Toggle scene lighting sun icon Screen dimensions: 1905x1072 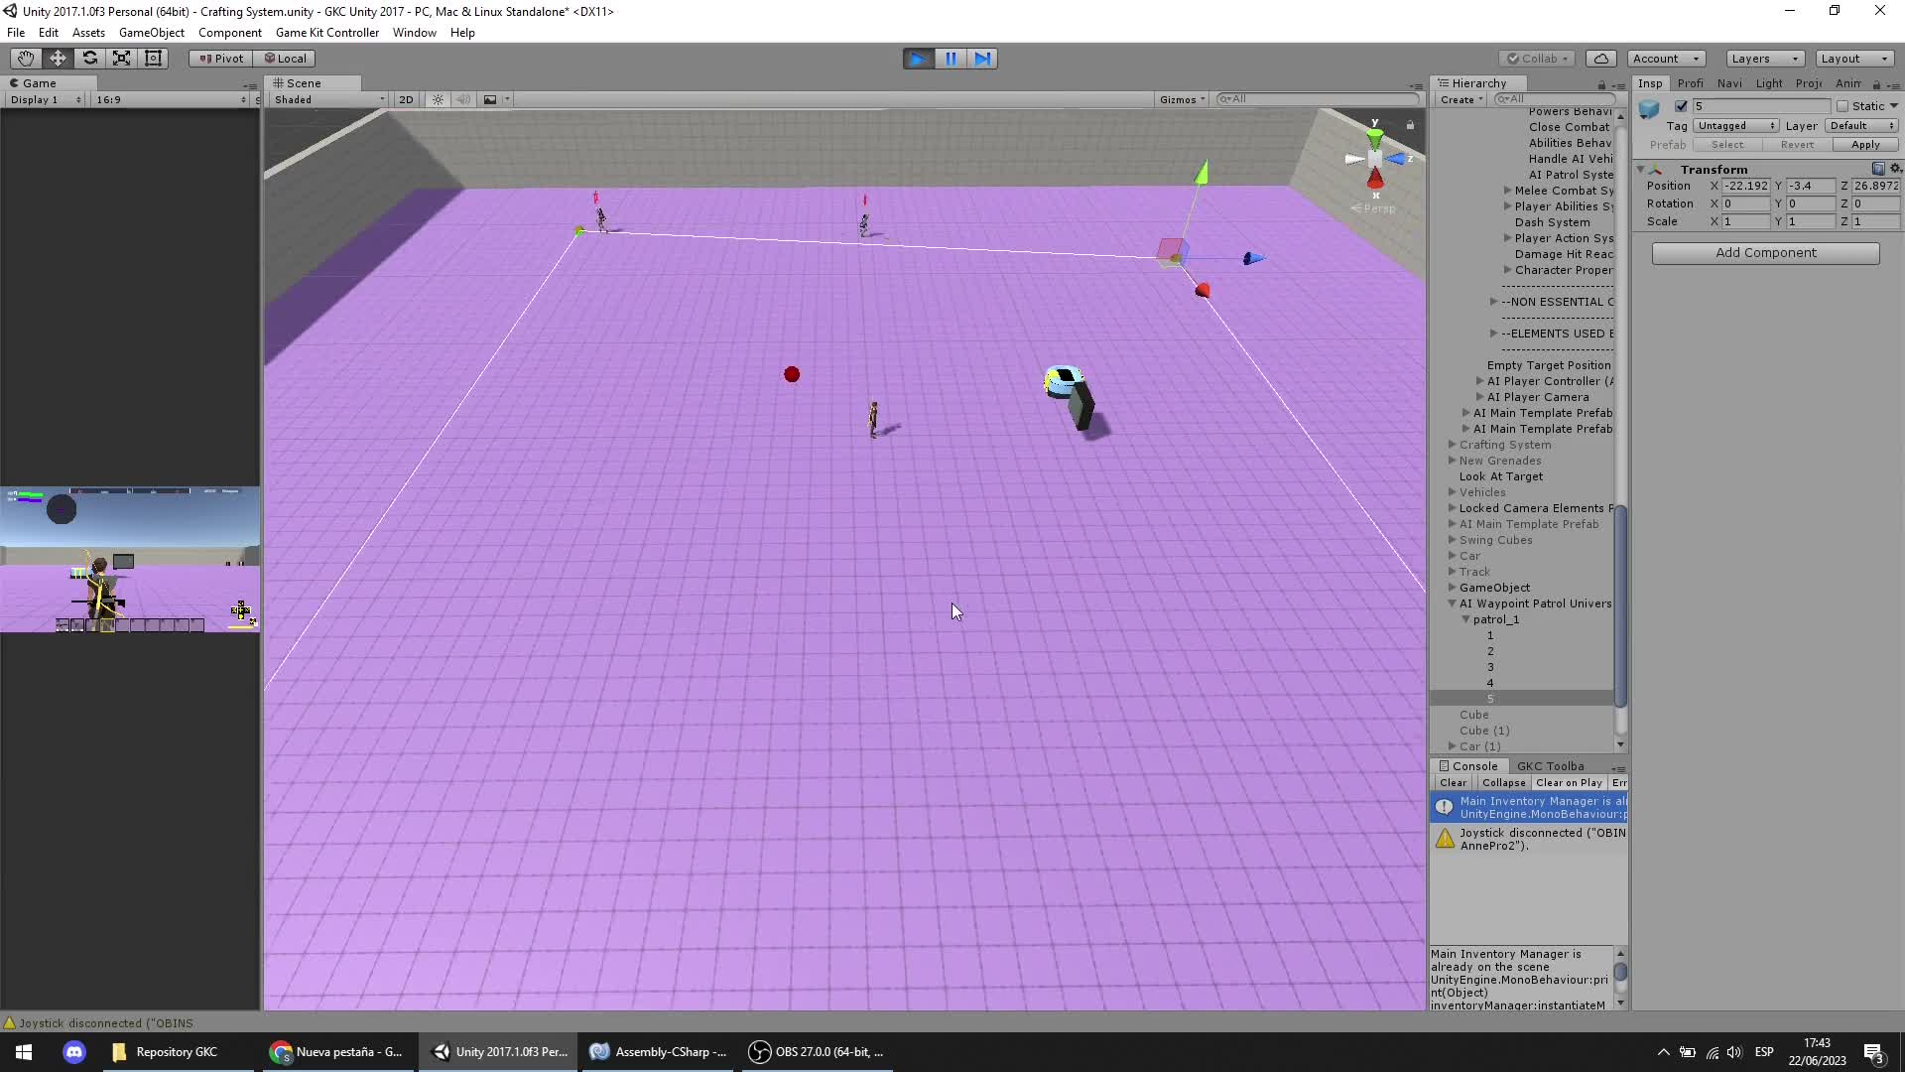(x=438, y=99)
